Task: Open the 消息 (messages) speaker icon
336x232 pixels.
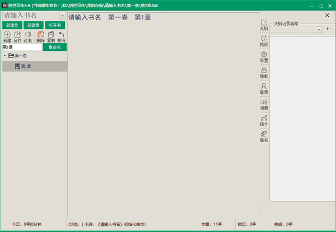Action: pos(264,105)
